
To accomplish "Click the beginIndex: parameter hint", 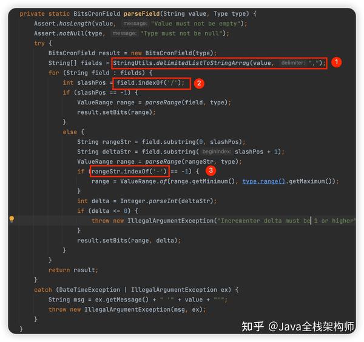I will tap(217, 152).
